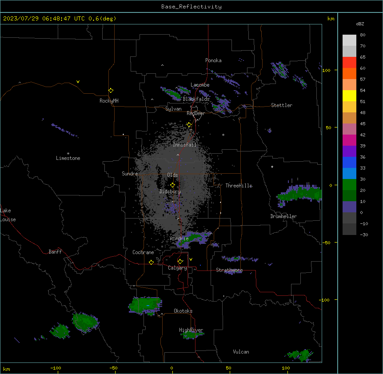The height and width of the screenshot is (374, 383).
Task: Pick the pink 45-42 dBZ legend swatch
Action: point(349,129)
